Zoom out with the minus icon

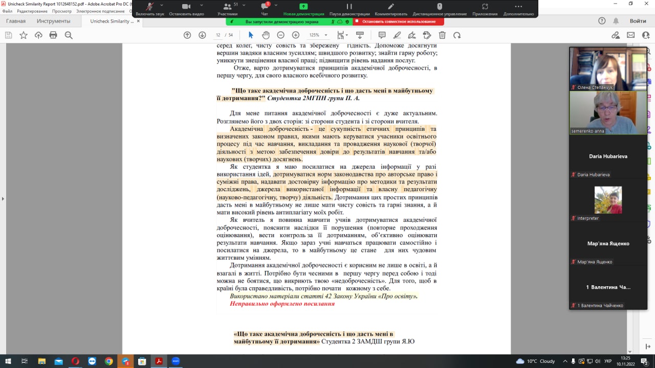(x=280, y=35)
